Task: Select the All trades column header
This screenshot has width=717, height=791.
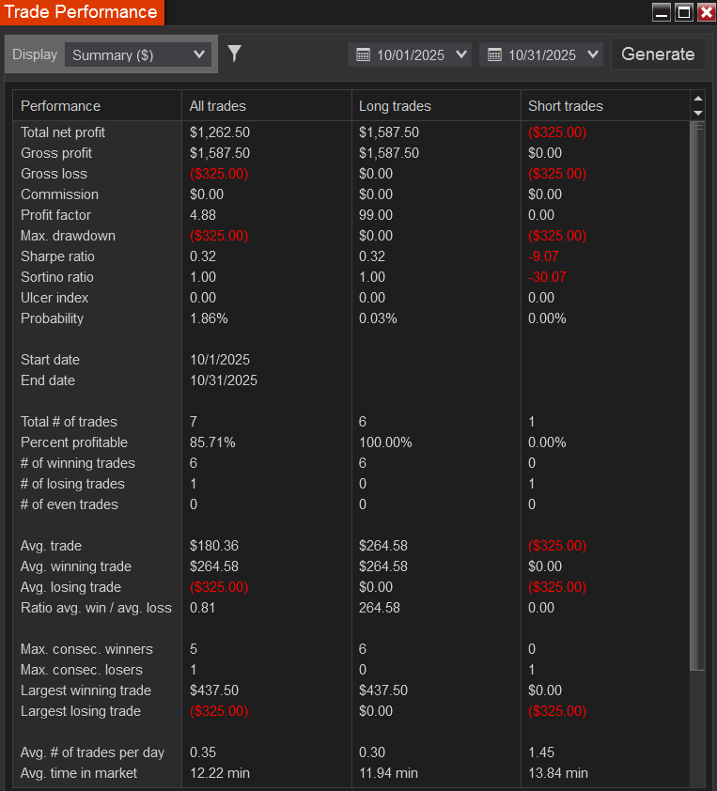Action: [218, 106]
